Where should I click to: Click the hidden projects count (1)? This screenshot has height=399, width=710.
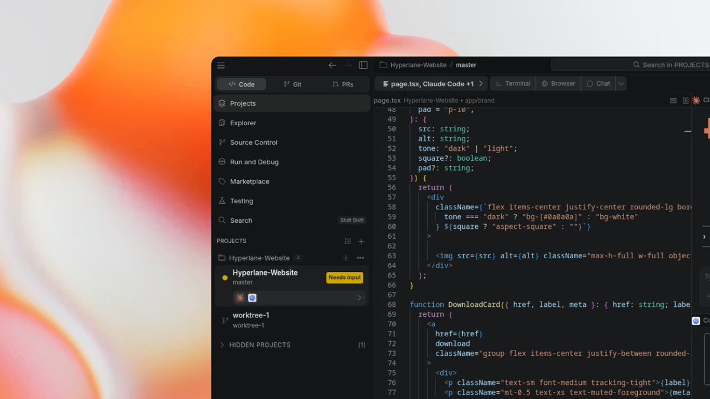click(362, 345)
